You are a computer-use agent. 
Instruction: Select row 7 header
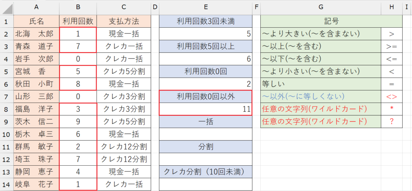6,97
